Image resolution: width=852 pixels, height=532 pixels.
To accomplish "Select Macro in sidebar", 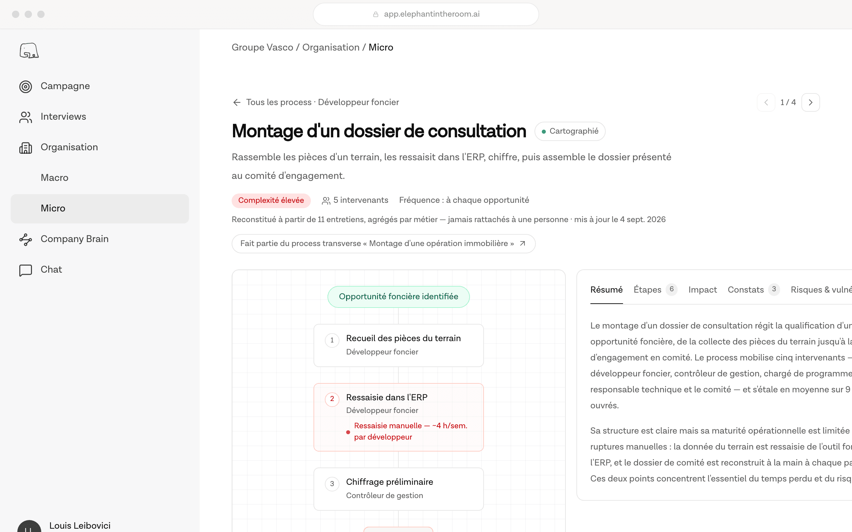I will coord(55,178).
